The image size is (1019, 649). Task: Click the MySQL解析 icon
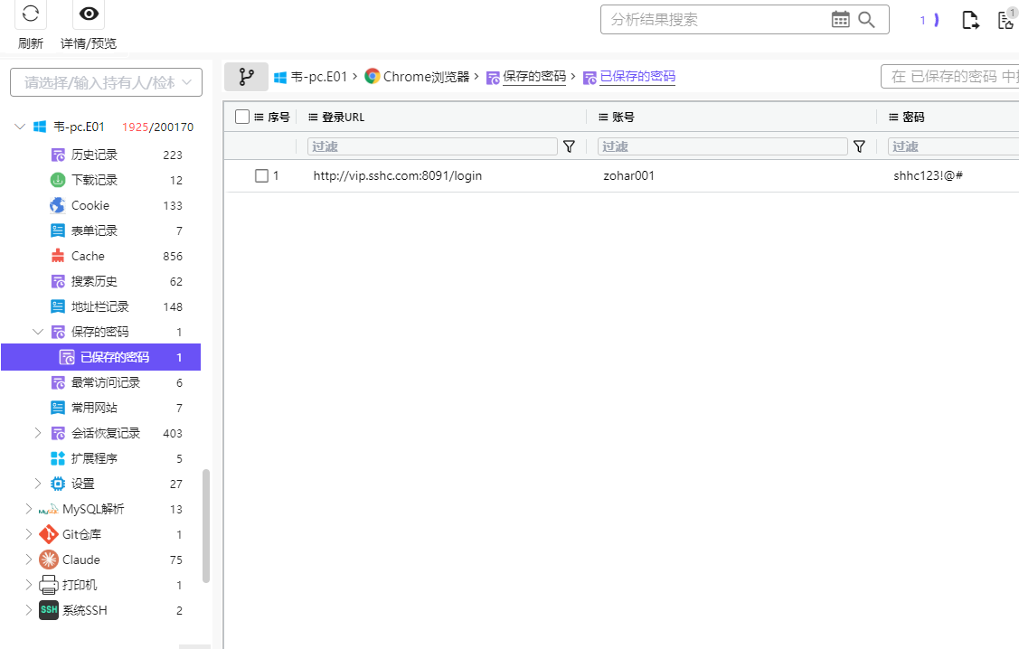click(x=49, y=509)
